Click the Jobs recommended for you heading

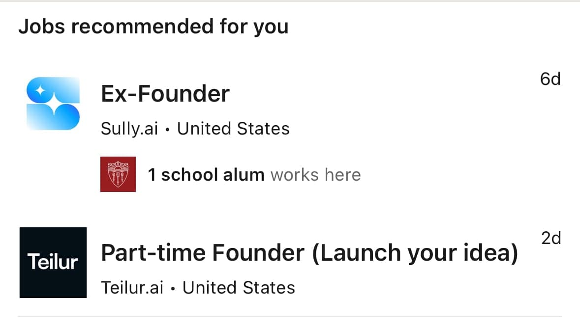153,26
